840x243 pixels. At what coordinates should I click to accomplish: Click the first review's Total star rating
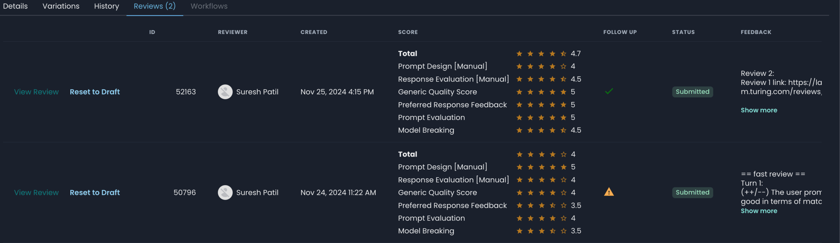pyautogui.click(x=541, y=54)
